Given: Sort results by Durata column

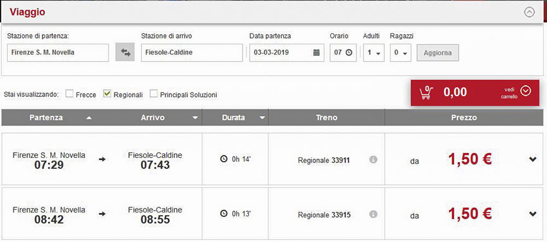Looking at the screenshot, I should point(235,117).
